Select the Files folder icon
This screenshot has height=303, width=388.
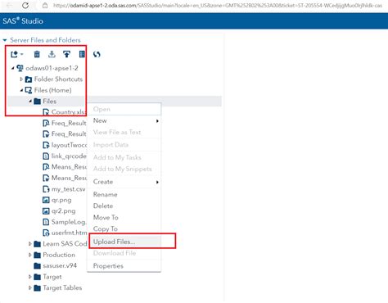coord(37,102)
